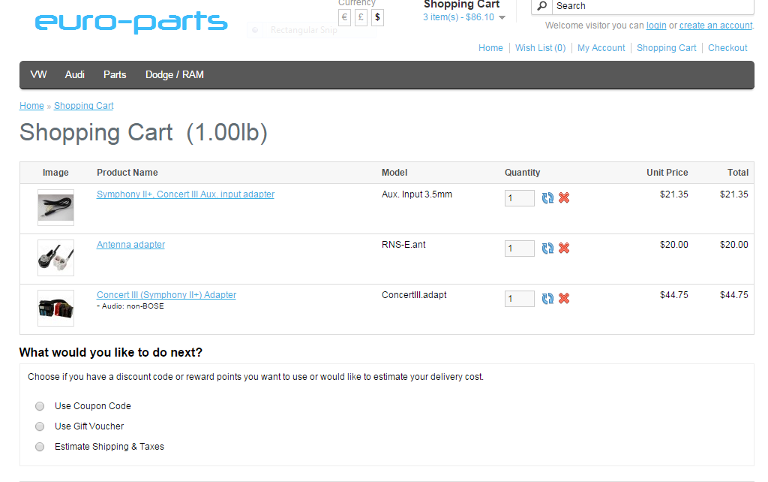The height and width of the screenshot is (482, 768).
Task: Open the Parts menu
Action: (x=115, y=74)
